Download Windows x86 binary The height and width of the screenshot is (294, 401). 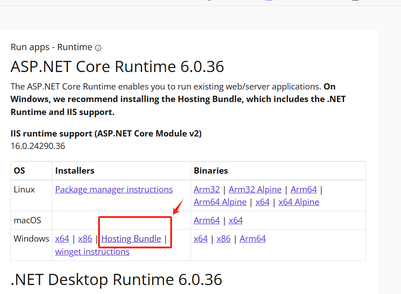pyautogui.click(x=224, y=239)
